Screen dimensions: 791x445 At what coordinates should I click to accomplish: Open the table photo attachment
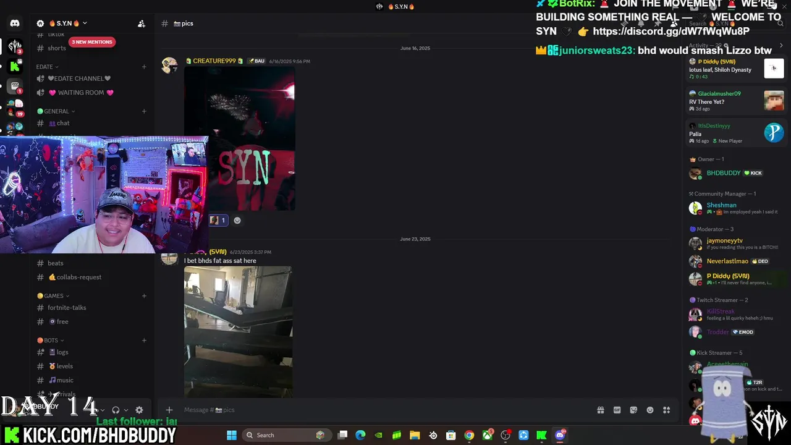click(x=238, y=331)
